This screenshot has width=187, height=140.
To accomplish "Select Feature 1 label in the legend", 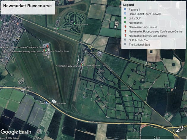I will click(x=134, y=10).
